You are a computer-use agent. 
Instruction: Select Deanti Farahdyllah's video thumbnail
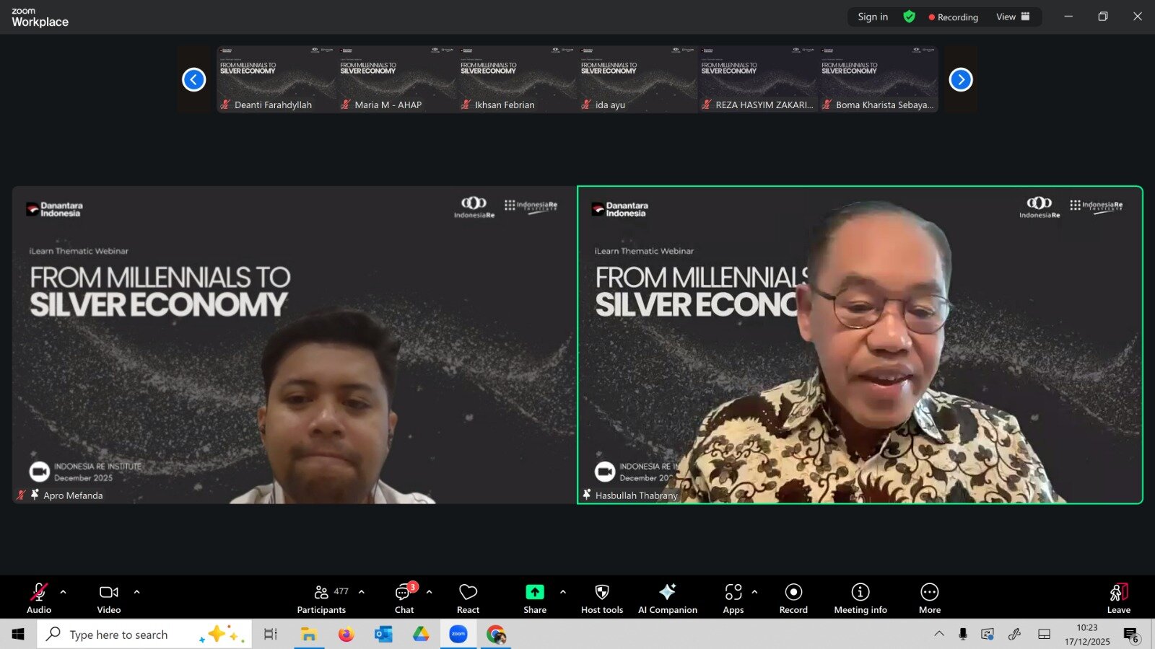point(276,79)
